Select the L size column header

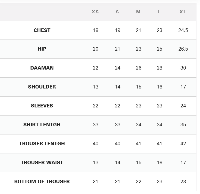point(159,12)
